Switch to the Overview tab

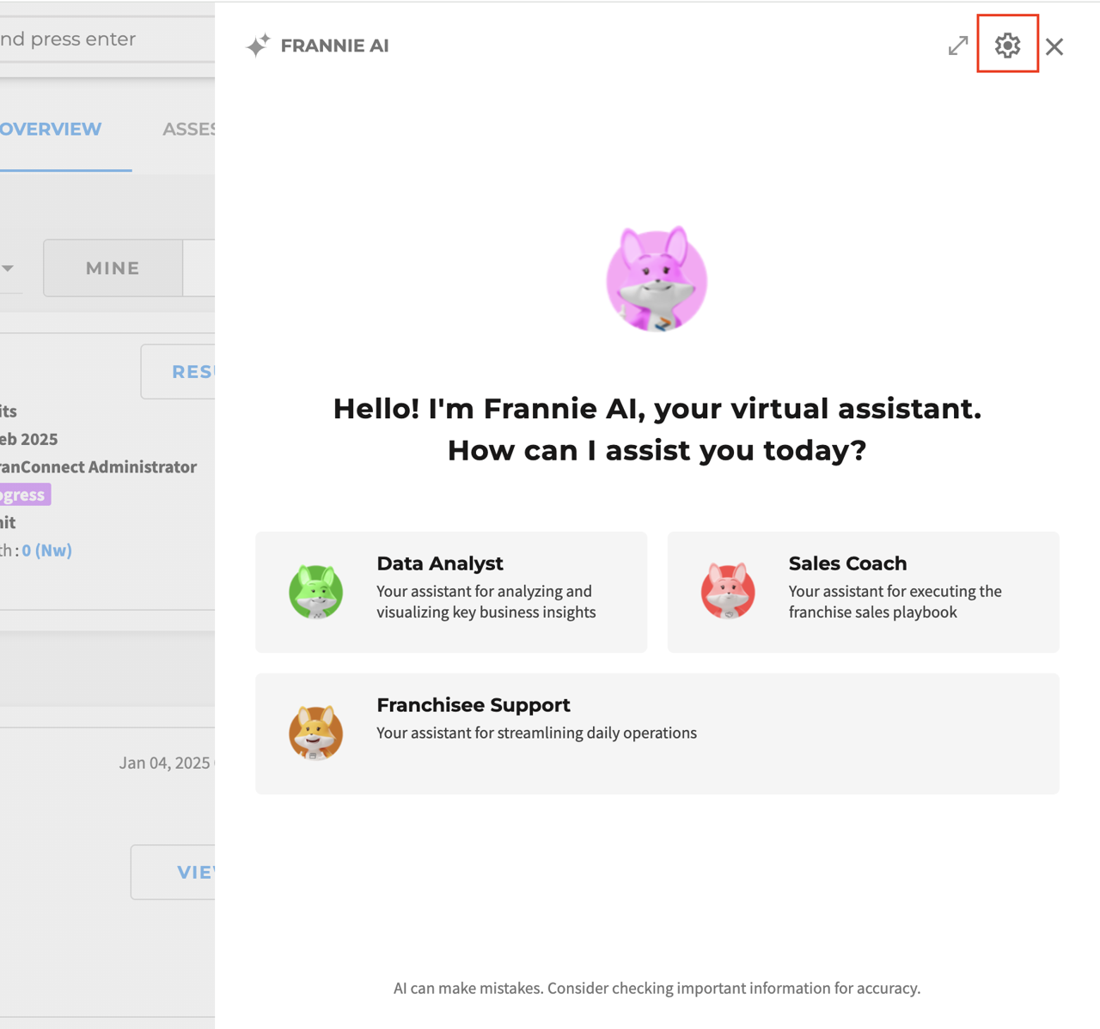(52, 129)
